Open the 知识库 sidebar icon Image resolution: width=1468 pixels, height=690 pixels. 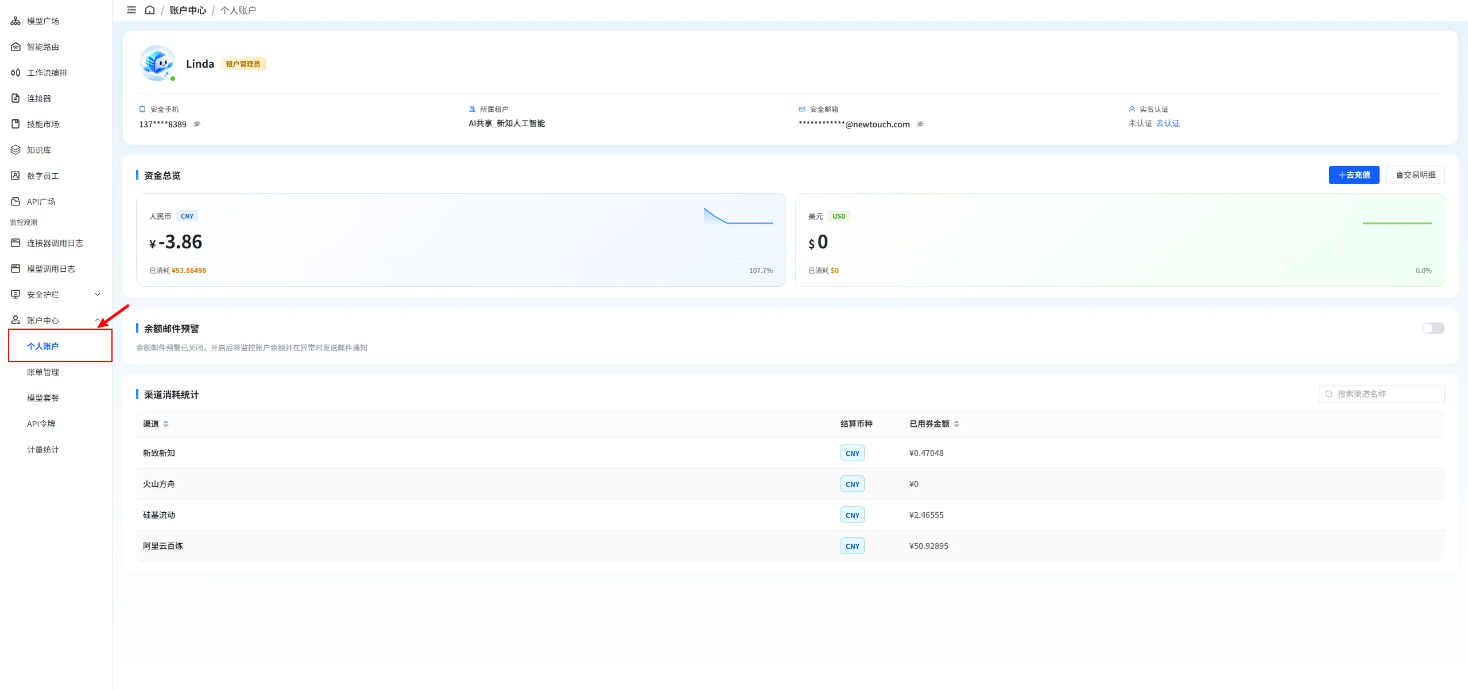(16, 150)
